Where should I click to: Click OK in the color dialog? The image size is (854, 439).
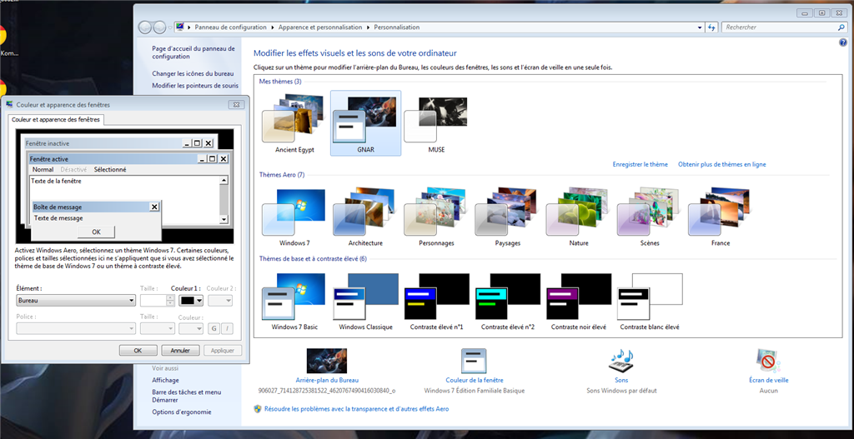pos(138,351)
